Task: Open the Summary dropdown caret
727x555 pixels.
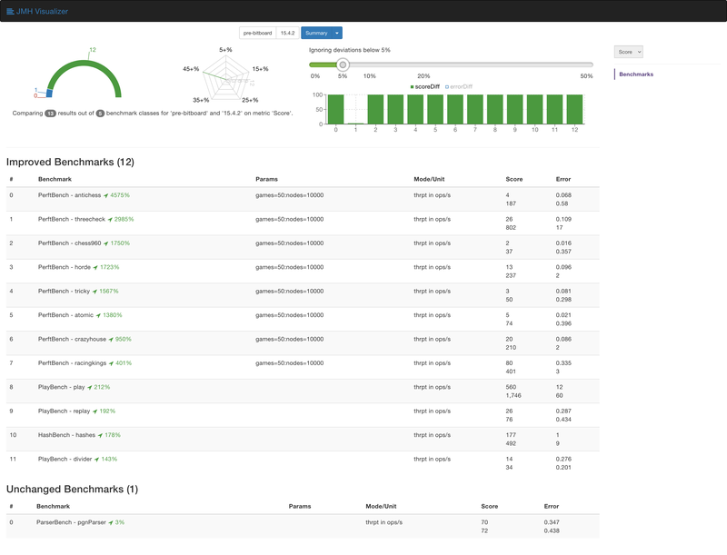Action: pyautogui.click(x=337, y=33)
